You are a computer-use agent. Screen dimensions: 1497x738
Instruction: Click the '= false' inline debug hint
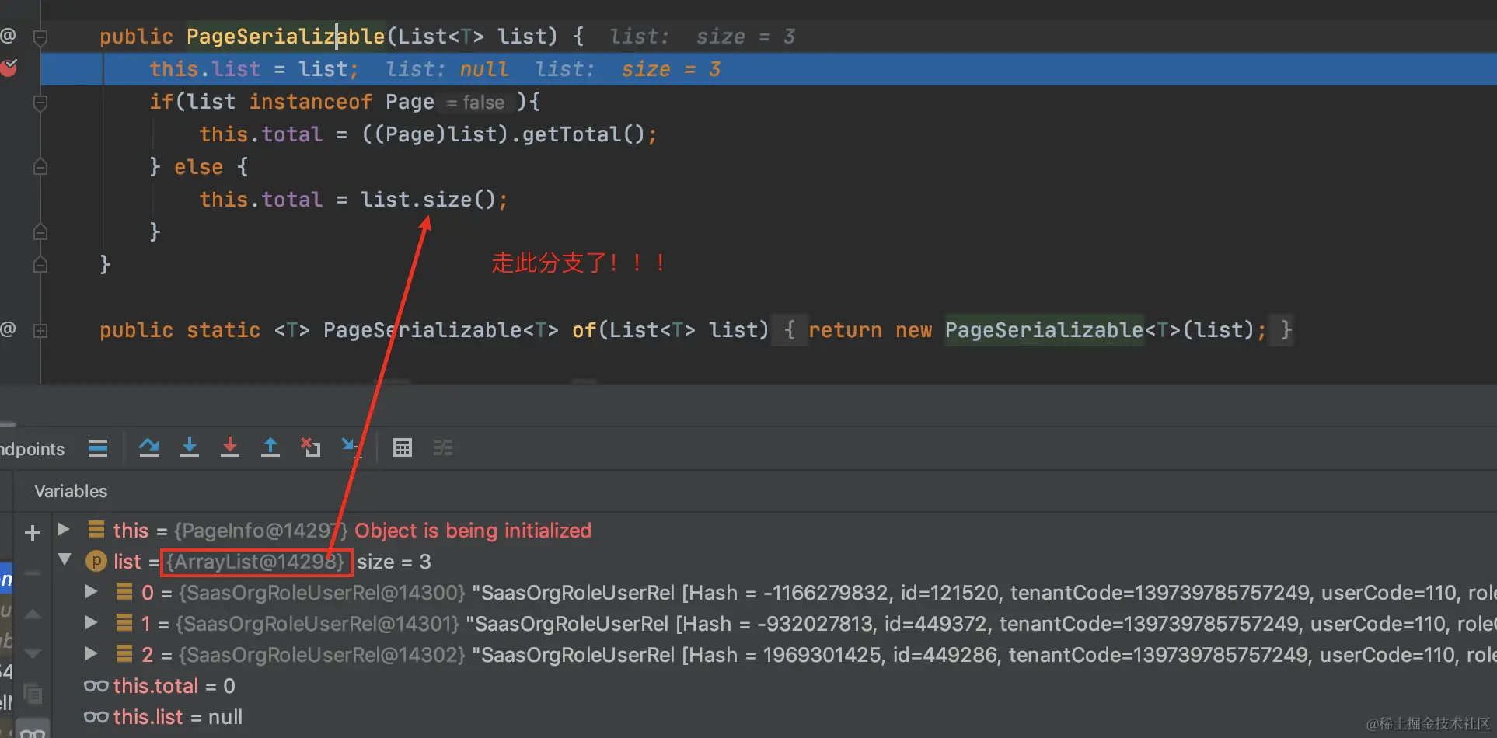pyautogui.click(x=476, y=103)
